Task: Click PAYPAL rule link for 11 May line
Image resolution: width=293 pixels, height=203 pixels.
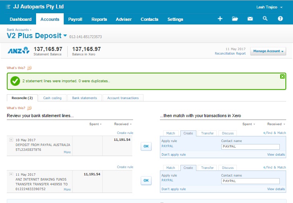Action: (167, 180)
